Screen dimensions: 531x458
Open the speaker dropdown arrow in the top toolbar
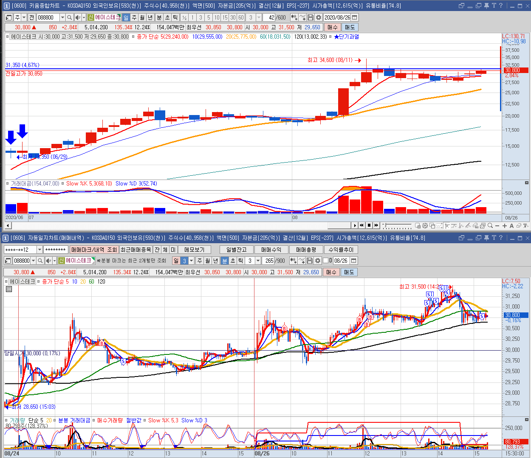(x=84, y=17)
